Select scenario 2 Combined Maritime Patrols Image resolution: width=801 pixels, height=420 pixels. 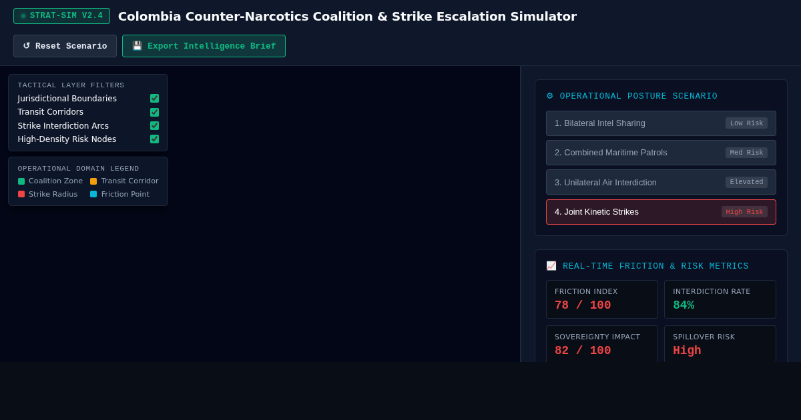pos(661,153)
